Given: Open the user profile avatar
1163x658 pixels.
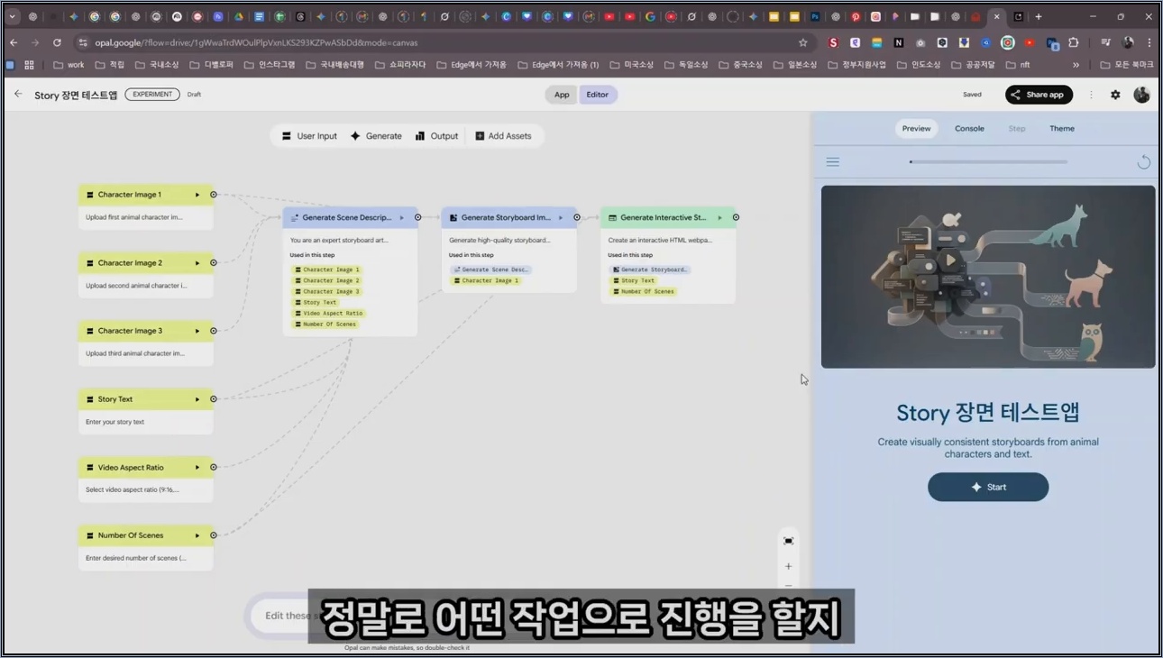Looking at the screenshot, I should click(1141, 95).
